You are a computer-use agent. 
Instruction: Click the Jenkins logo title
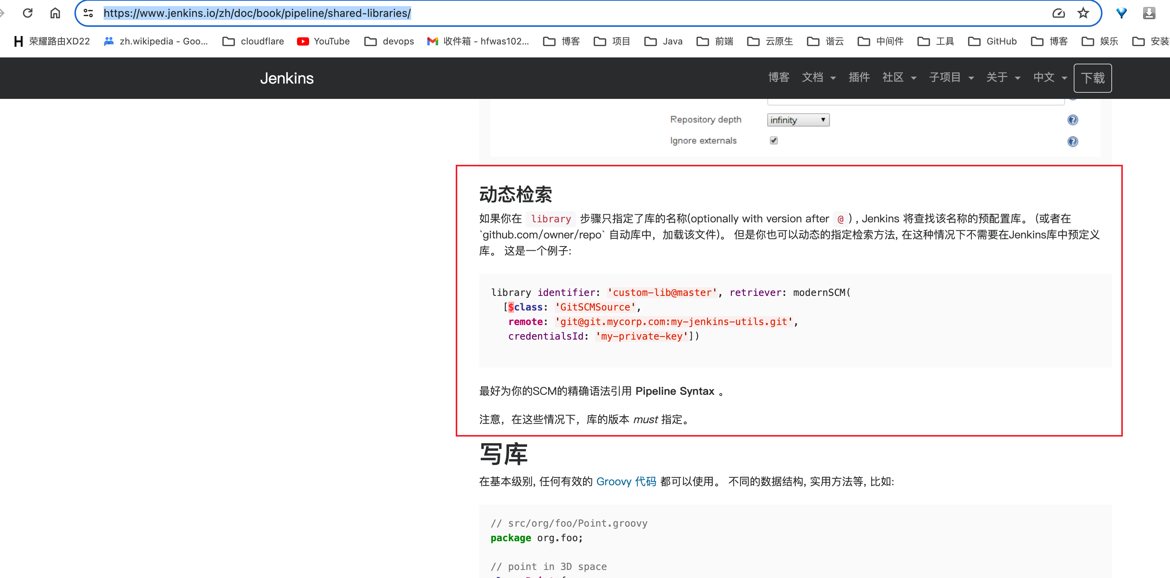click(x=287, y=78)
